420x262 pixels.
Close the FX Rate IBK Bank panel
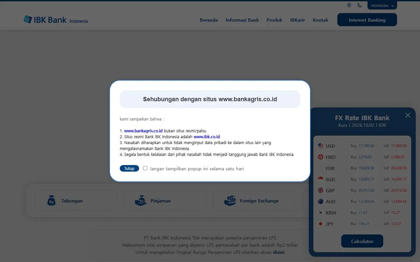pos(408,115)
